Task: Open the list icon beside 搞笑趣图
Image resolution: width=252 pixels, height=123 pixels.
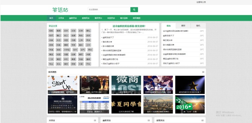Action: (x=203, y=72)
